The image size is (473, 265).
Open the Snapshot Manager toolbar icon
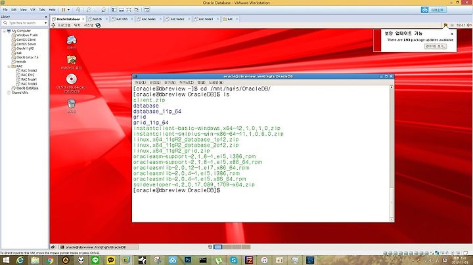tap(104, 10)
